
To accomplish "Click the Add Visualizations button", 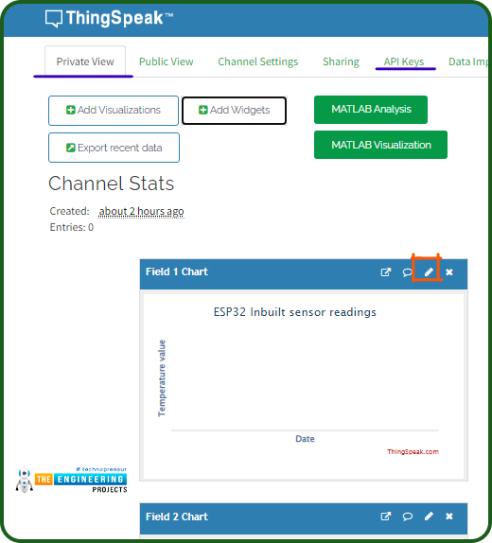I will 114,111.
